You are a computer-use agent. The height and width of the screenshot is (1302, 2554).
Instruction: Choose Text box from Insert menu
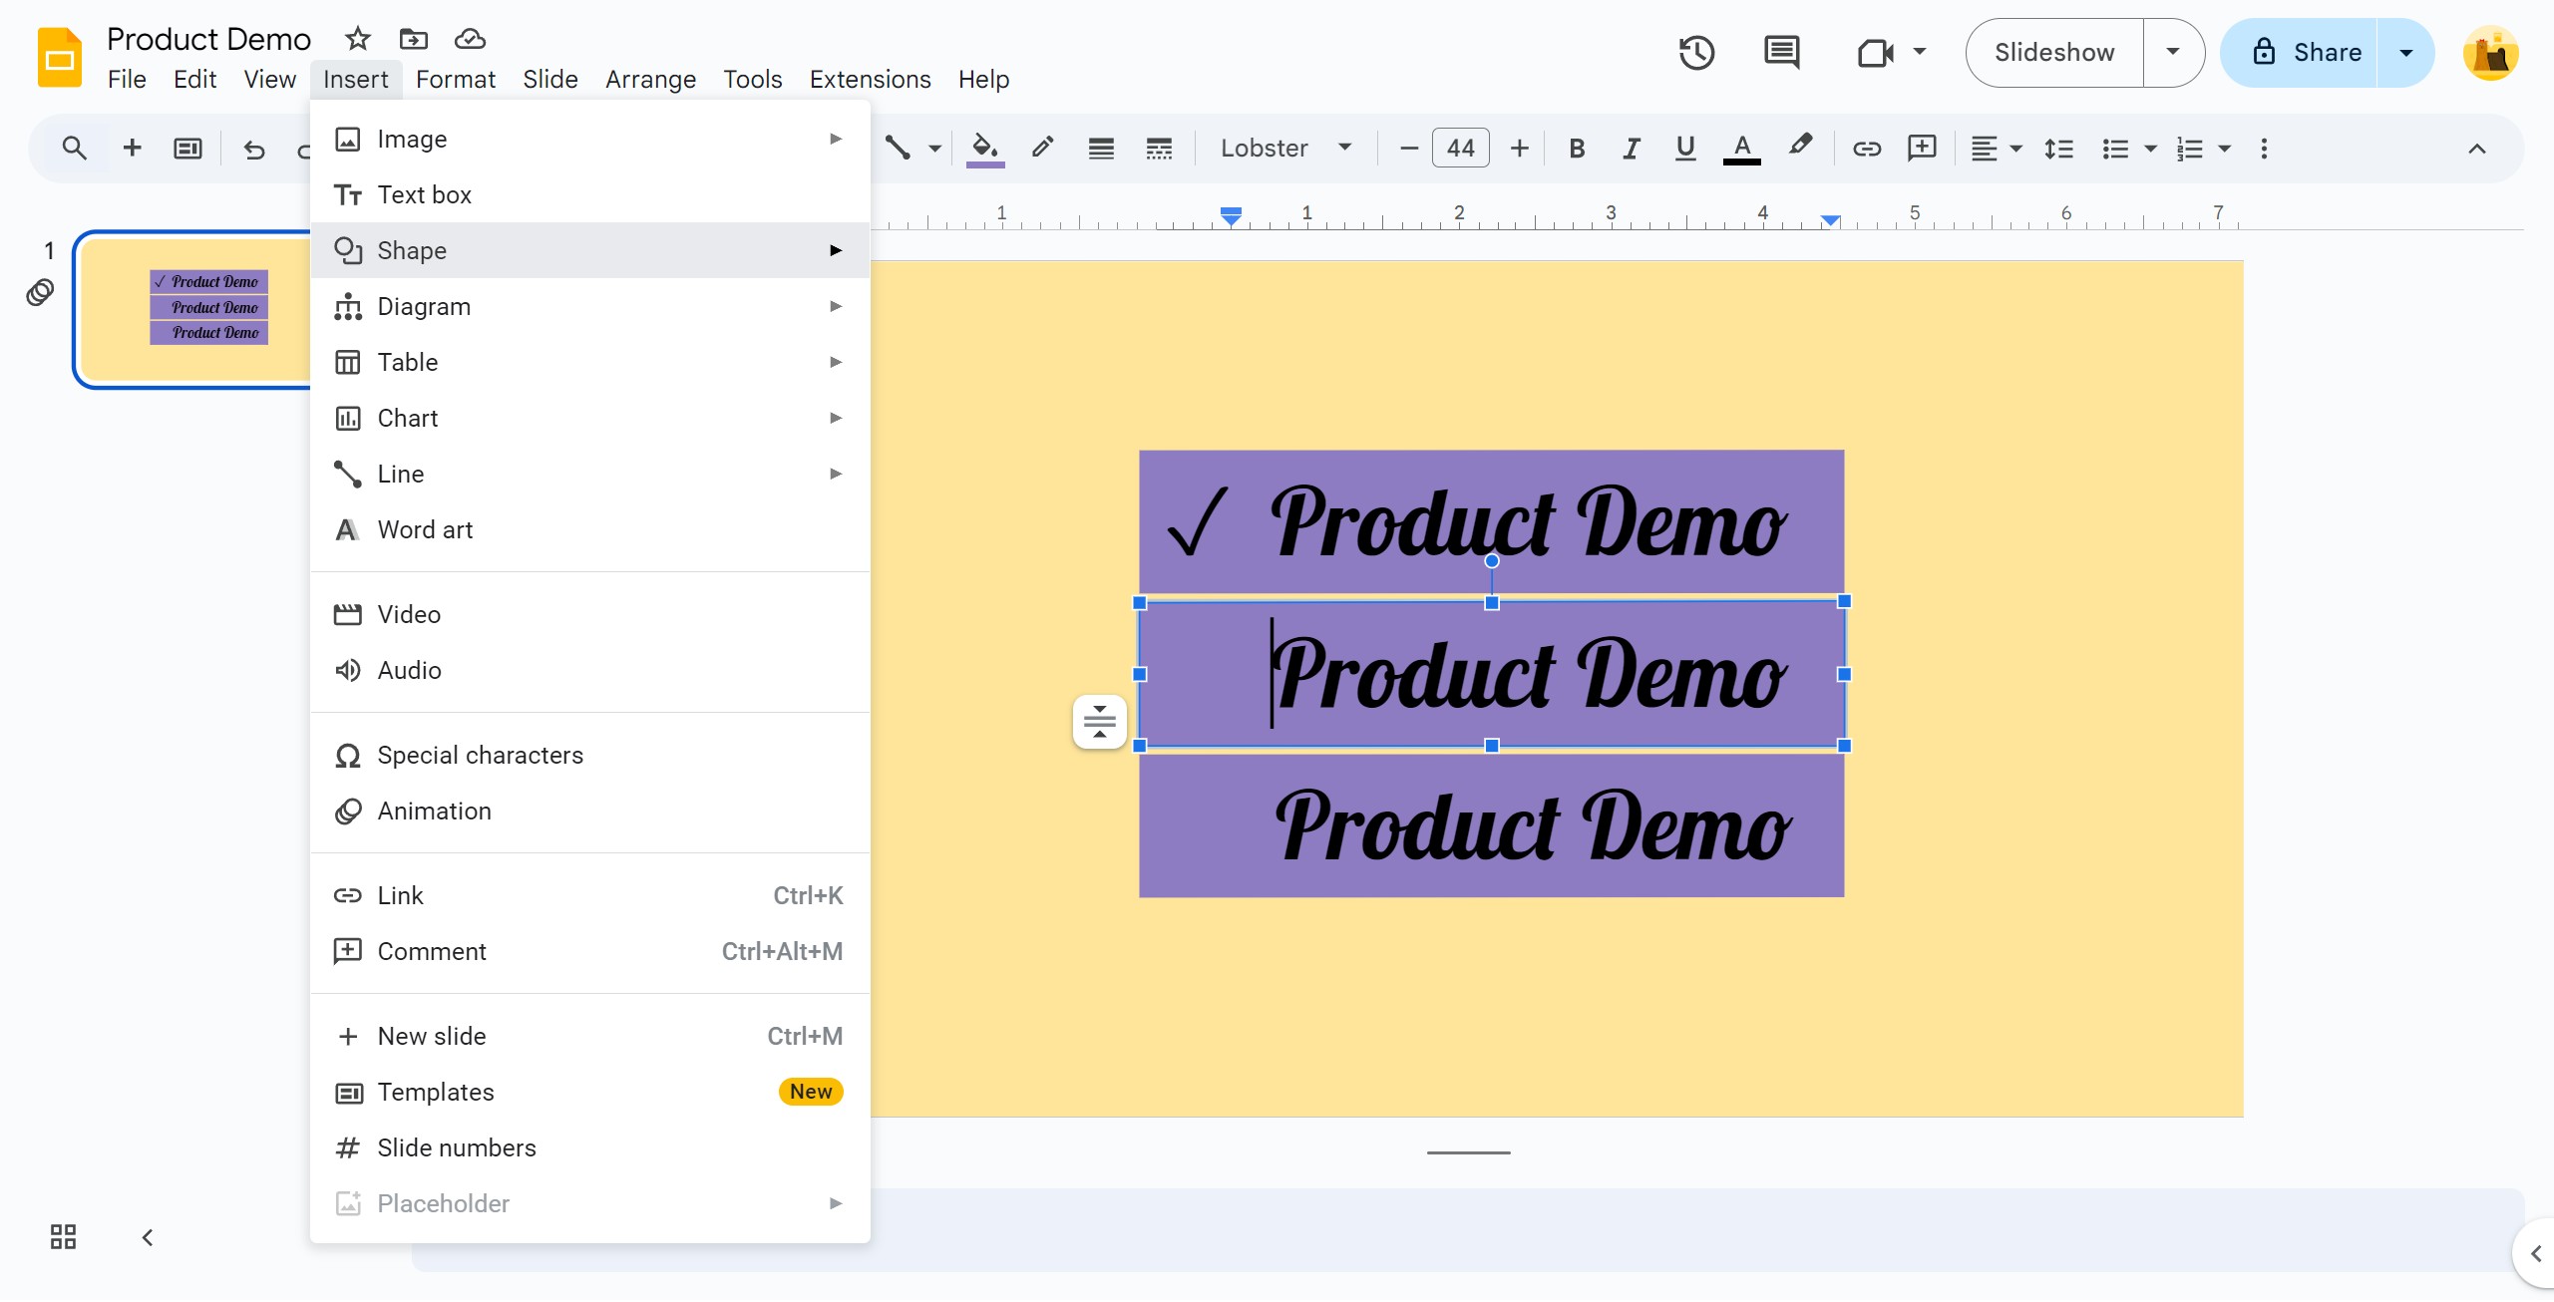click(590, 194)
